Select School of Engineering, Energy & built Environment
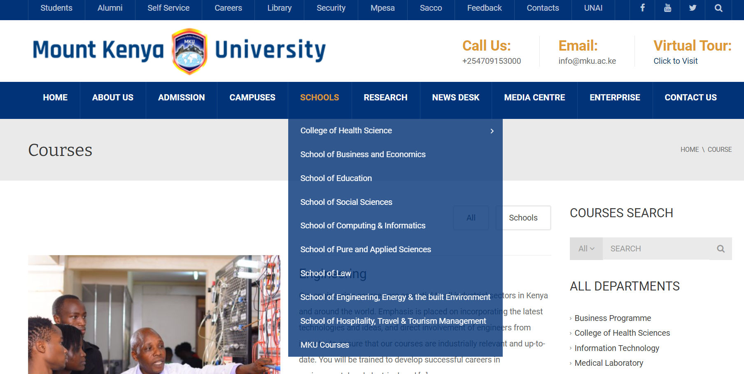This screenshot has width=744, height=374. pos(395,297)
